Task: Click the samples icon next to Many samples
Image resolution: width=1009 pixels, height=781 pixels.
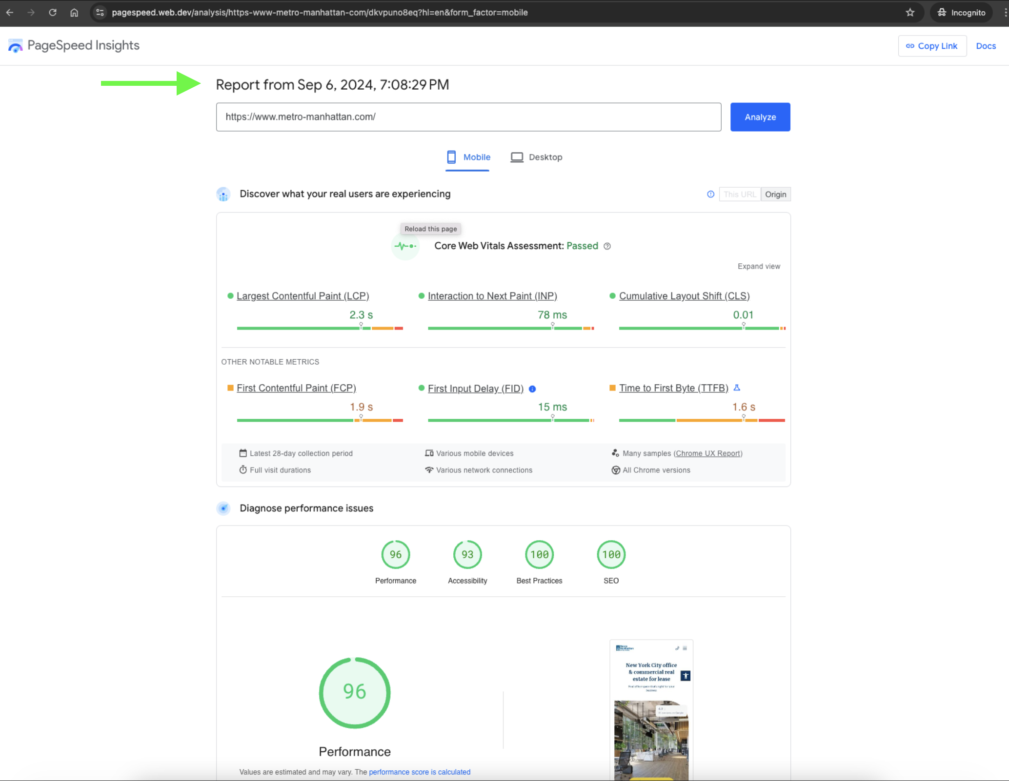Action: (x=616, y=453)
